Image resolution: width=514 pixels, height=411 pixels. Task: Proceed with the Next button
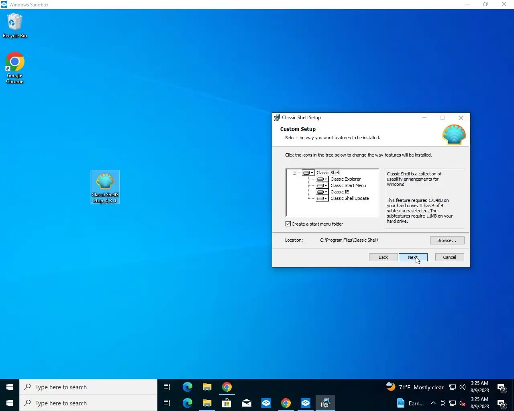point(413,257)
